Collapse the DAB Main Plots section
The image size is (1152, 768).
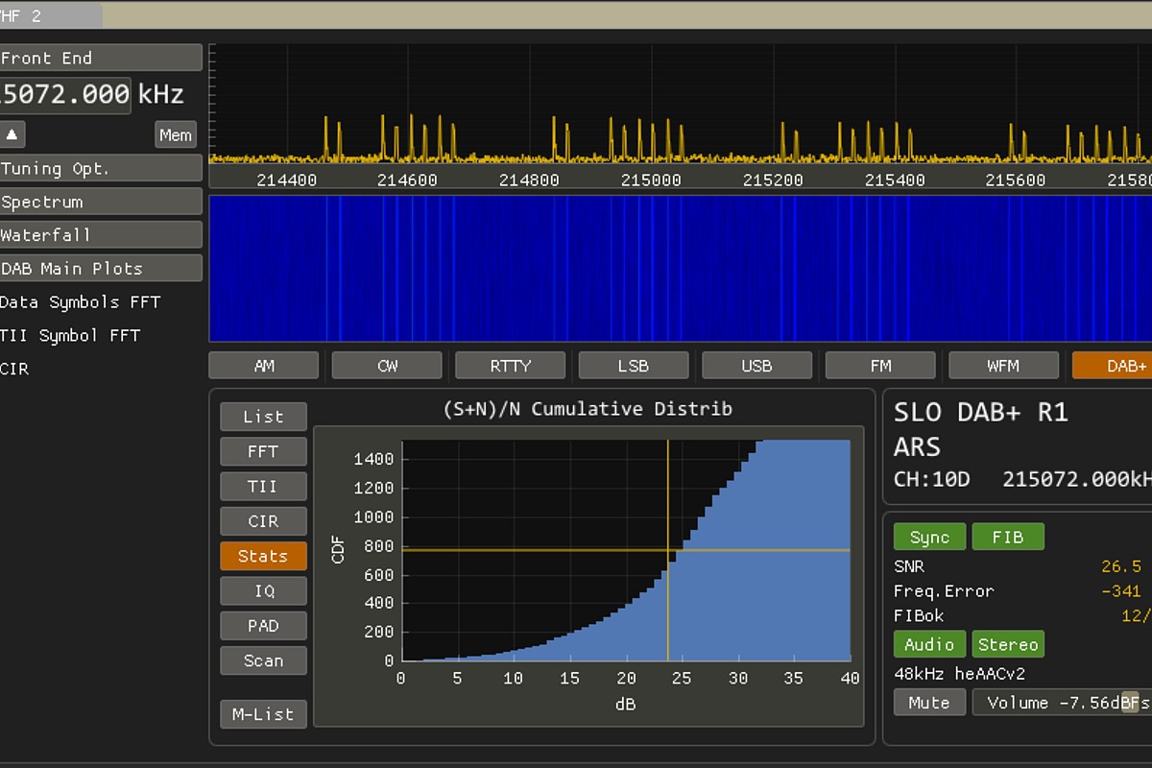coord(100,268)
